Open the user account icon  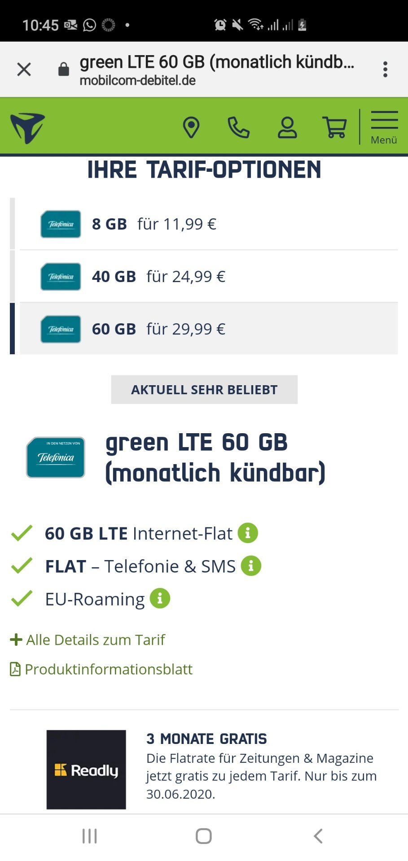point(287,127)
